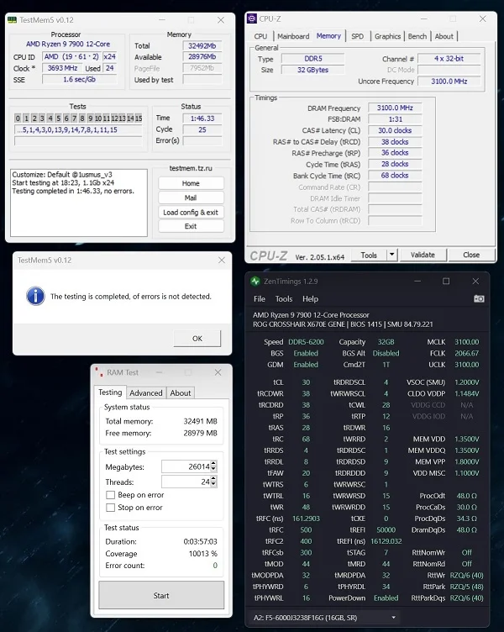Image resolution: width=504 pixels, height=632 pixels.
Task: Click the PowerDown Enabled value
Action: pyautogui.click(x=386, y=598)
